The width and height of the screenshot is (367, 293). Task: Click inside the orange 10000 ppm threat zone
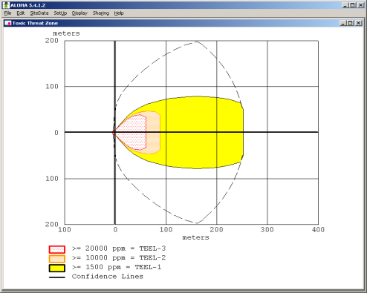click(153, 132)
